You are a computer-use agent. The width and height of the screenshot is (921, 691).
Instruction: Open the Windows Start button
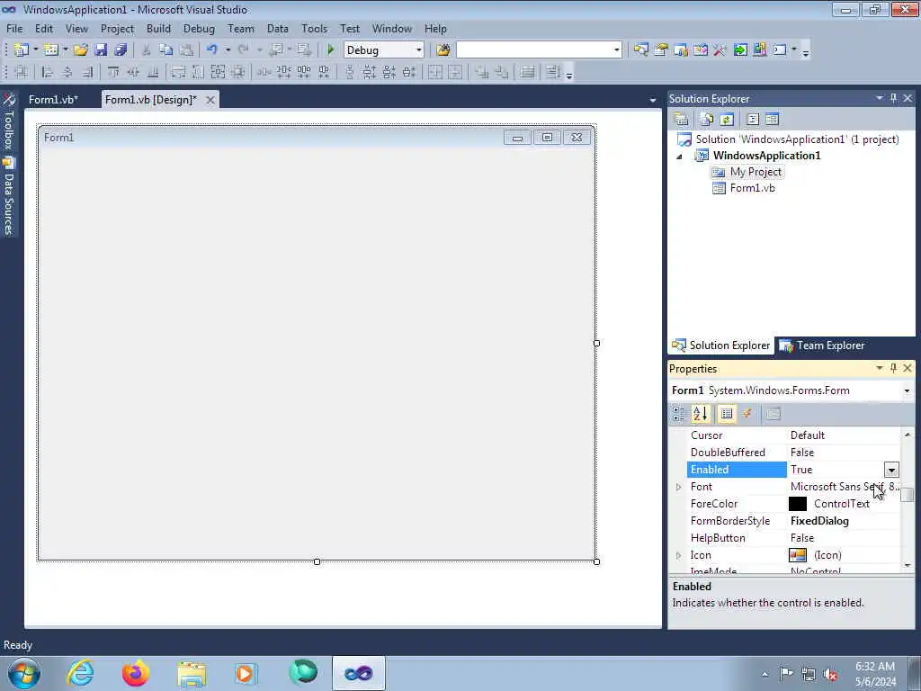tap(23, 673)
